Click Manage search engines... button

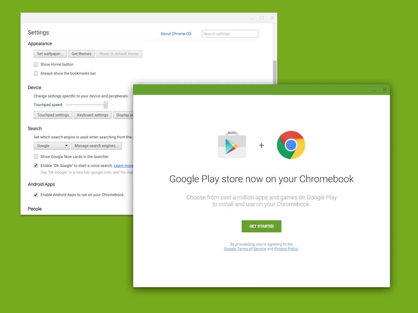click(x=96, y=146)
